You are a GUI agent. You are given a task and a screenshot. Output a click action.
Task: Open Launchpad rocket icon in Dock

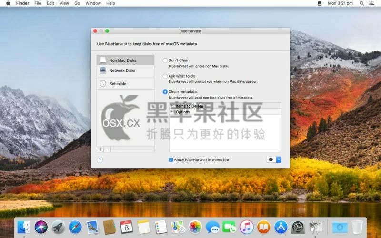pyautogui.click(x=58, y=227)
